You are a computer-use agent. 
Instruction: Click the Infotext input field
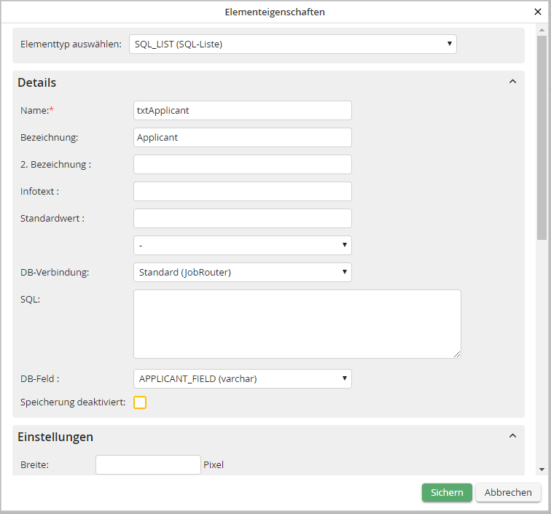242,192
